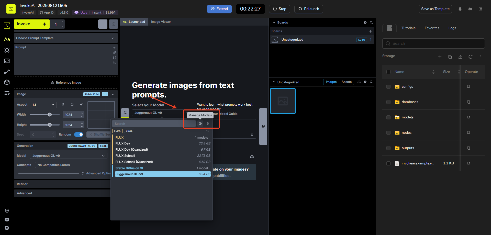The height and width of the screenshot is (235, 491).
Task: Expand Advanced Options in Generation
Action: 96,173
